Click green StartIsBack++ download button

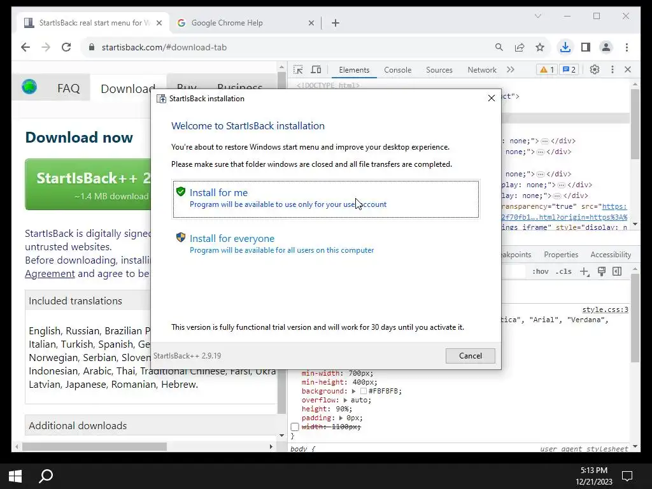coord(88,184)
